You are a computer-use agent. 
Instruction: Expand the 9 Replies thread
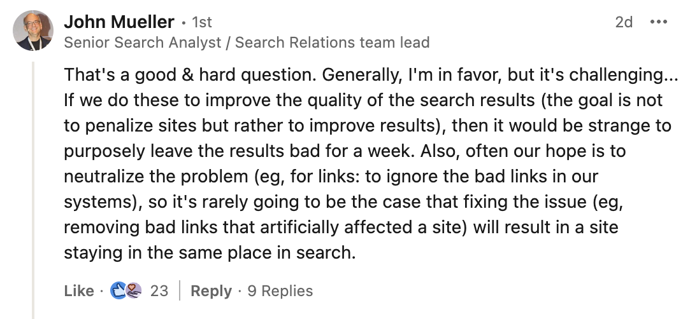(280, 291)
